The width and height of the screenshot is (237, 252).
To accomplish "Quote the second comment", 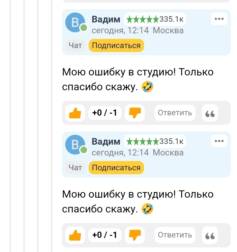I will (210, 235).
